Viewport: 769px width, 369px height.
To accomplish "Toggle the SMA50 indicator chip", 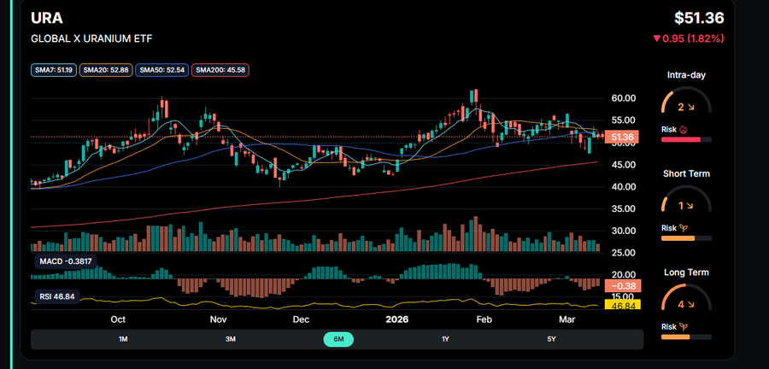I will [x=161, y=70].
